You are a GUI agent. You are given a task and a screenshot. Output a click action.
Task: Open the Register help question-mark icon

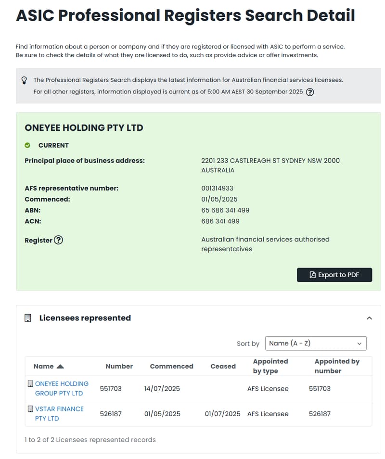pos(59,240)
